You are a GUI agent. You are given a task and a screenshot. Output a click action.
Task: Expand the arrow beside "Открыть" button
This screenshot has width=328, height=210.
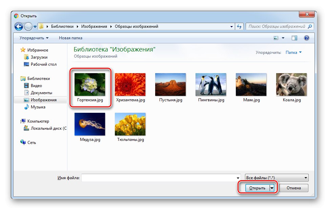pos(272,188)
